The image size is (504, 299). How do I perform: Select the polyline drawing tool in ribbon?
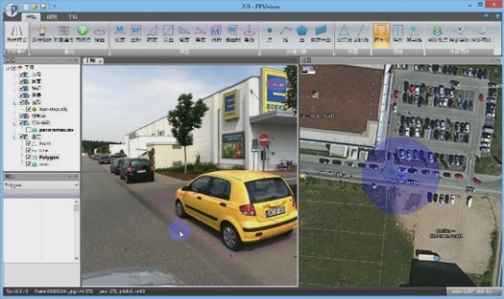pos(285,31)
